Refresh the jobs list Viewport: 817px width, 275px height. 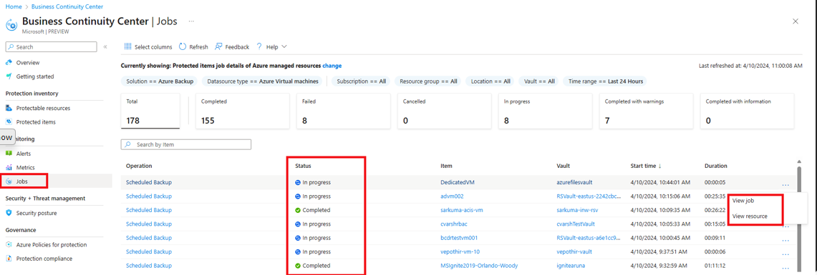[193, 47]
